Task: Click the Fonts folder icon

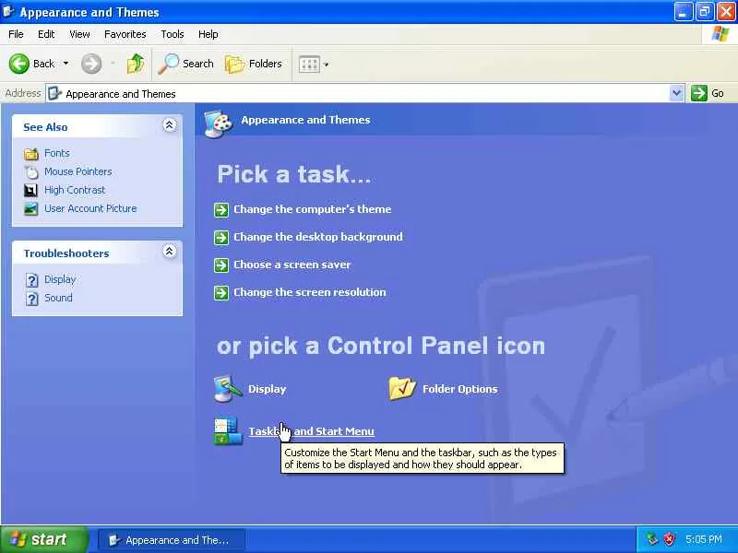Action: click(31, 154)
